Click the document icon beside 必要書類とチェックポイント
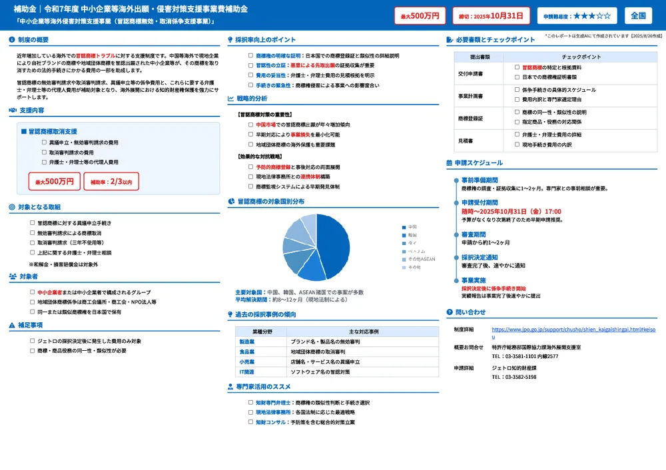The height and width of the screenshot is (470, 666). pyautogui.click(x=450, y=39)
